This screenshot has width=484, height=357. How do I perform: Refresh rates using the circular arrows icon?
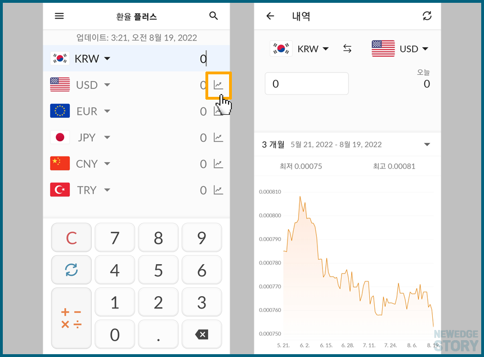71,270
